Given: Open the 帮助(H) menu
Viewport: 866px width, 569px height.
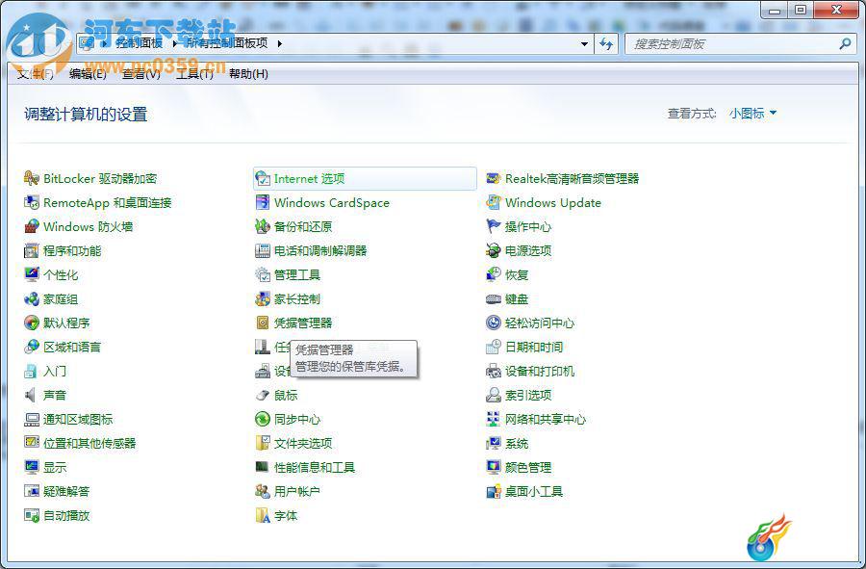Looking at the screenshot, I should point(248,73).
